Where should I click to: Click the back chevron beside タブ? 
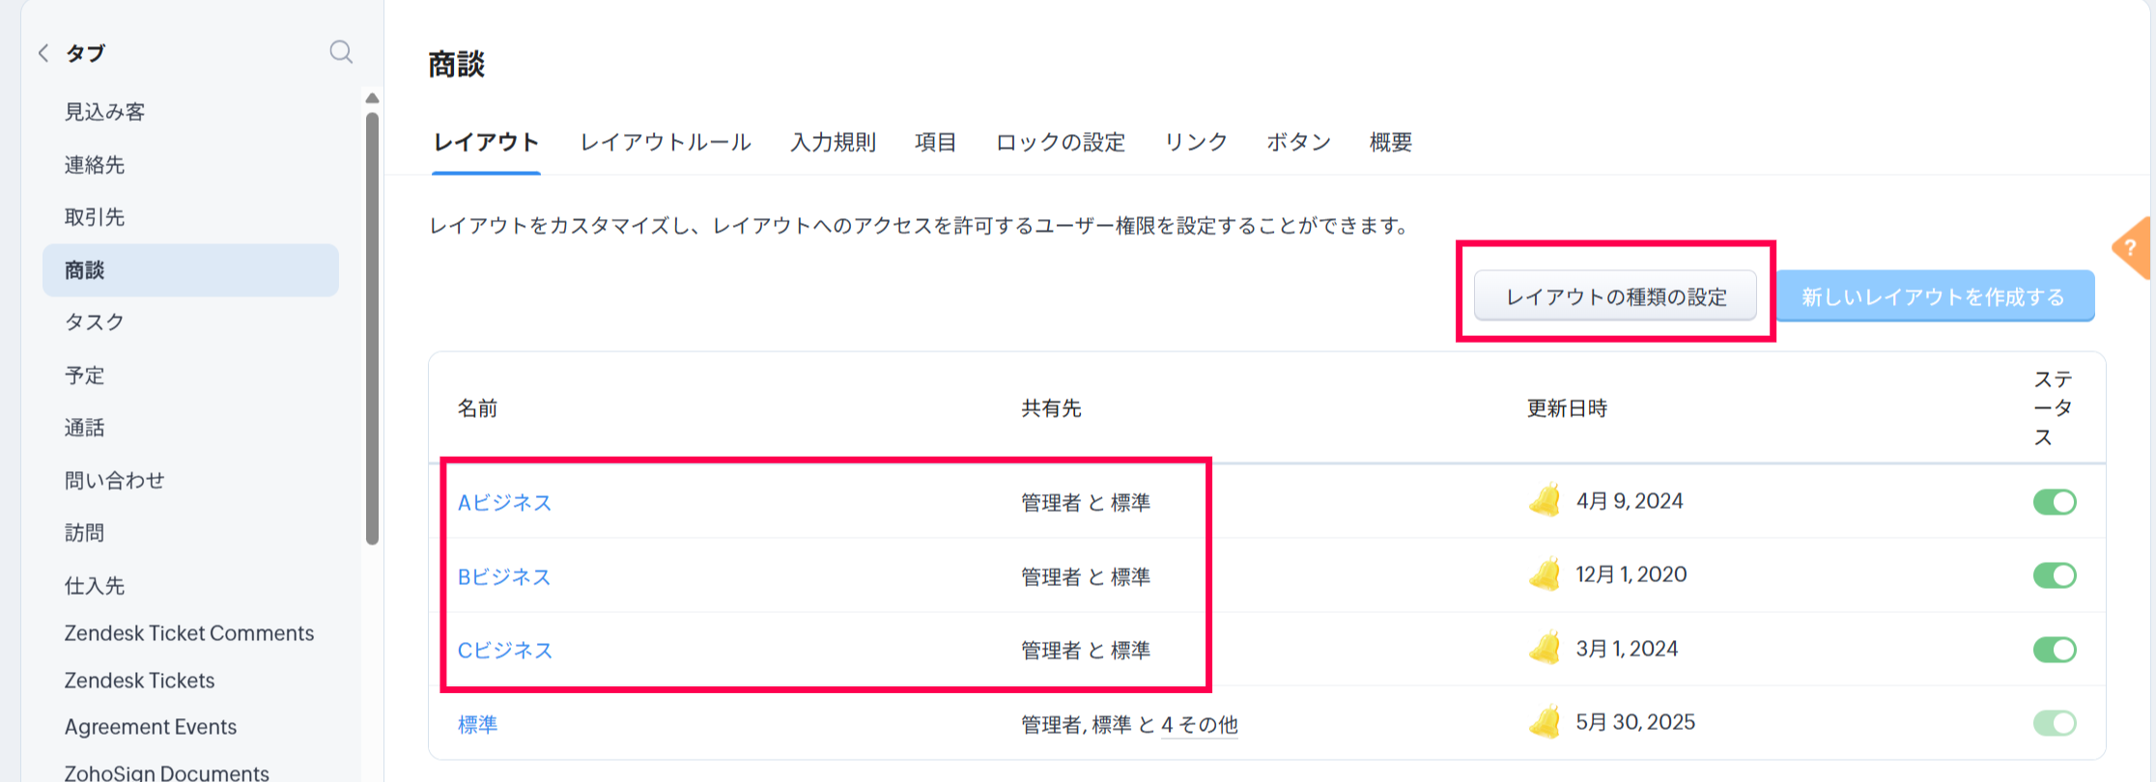pyautogui.click(x=43, y=53)
